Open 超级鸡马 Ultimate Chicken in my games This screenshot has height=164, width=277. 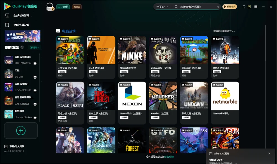click(x=21, y=114)
